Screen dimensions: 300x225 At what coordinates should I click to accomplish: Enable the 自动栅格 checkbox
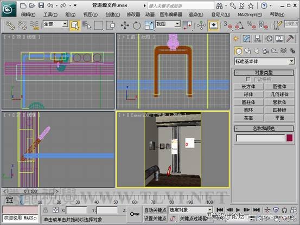248,79
